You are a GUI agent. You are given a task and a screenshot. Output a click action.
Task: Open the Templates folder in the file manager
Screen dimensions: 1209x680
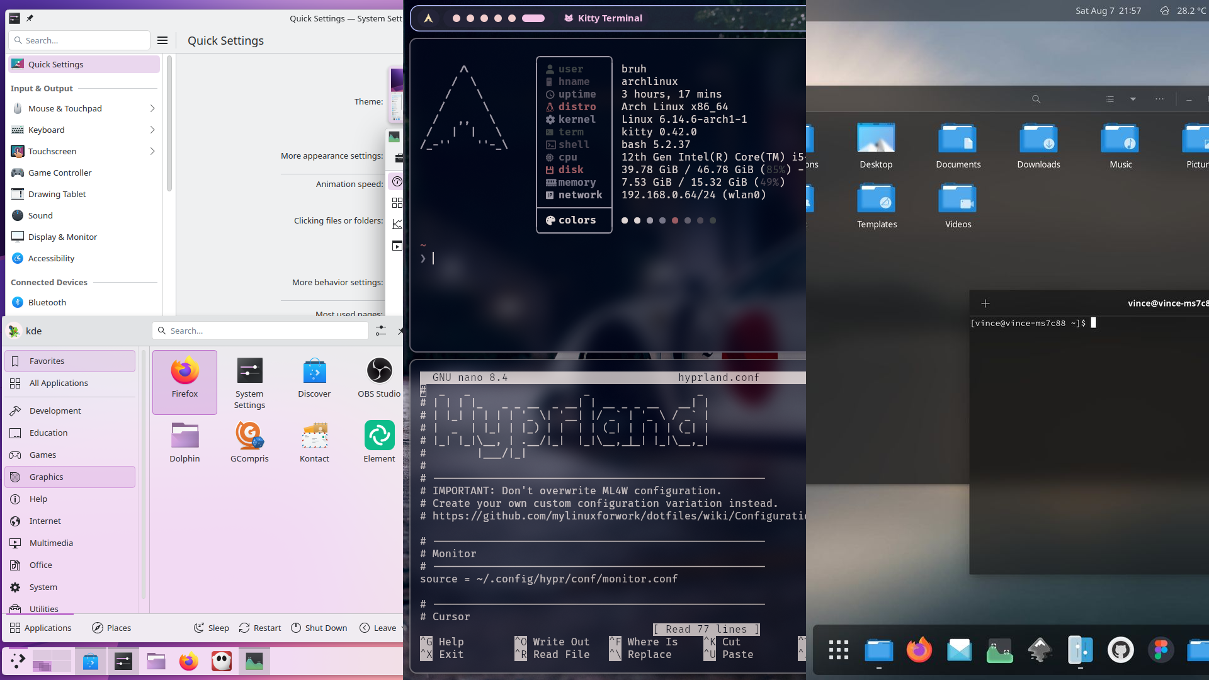pos(877,205)
